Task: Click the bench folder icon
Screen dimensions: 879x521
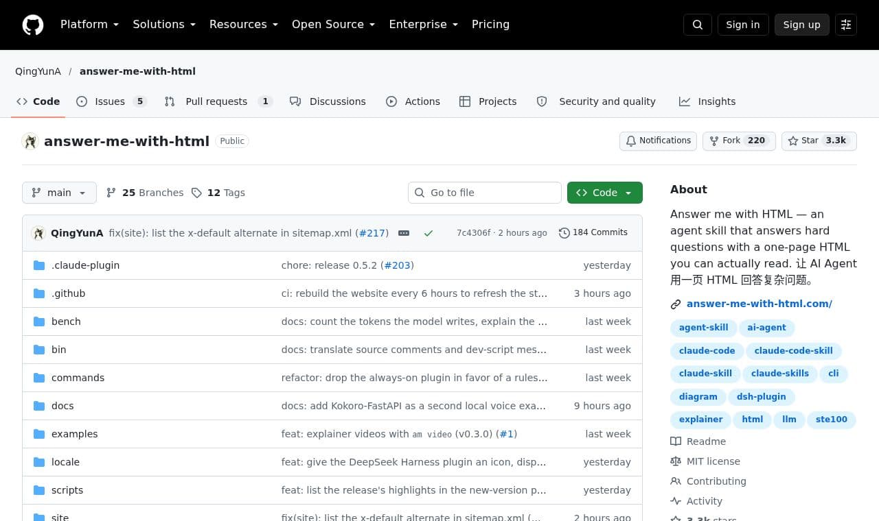Action: pos(39,322)
